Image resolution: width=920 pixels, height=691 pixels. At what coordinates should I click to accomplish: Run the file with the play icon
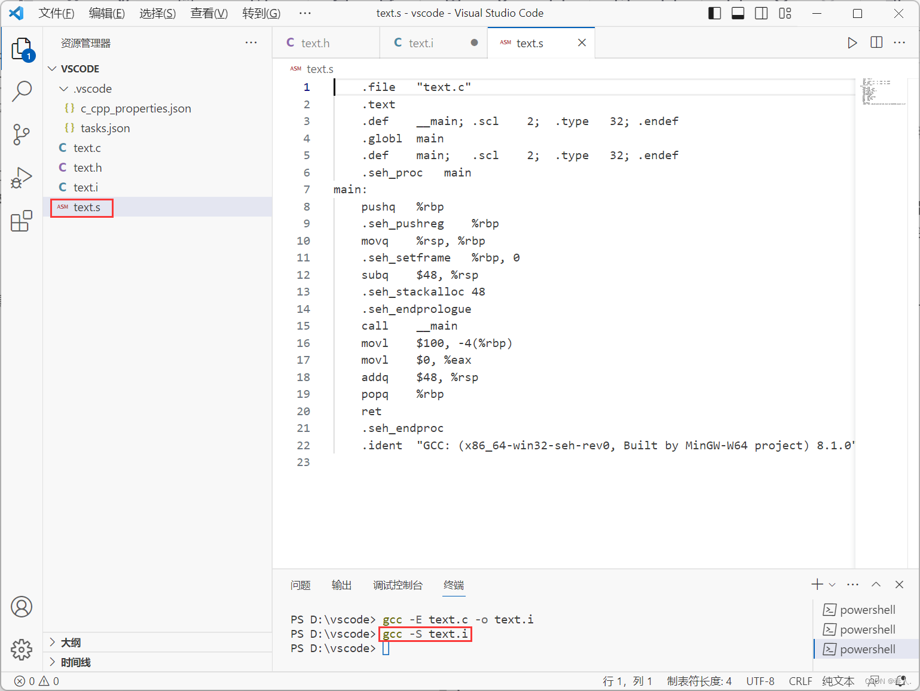pyautogui.click(x=852, y=43)
